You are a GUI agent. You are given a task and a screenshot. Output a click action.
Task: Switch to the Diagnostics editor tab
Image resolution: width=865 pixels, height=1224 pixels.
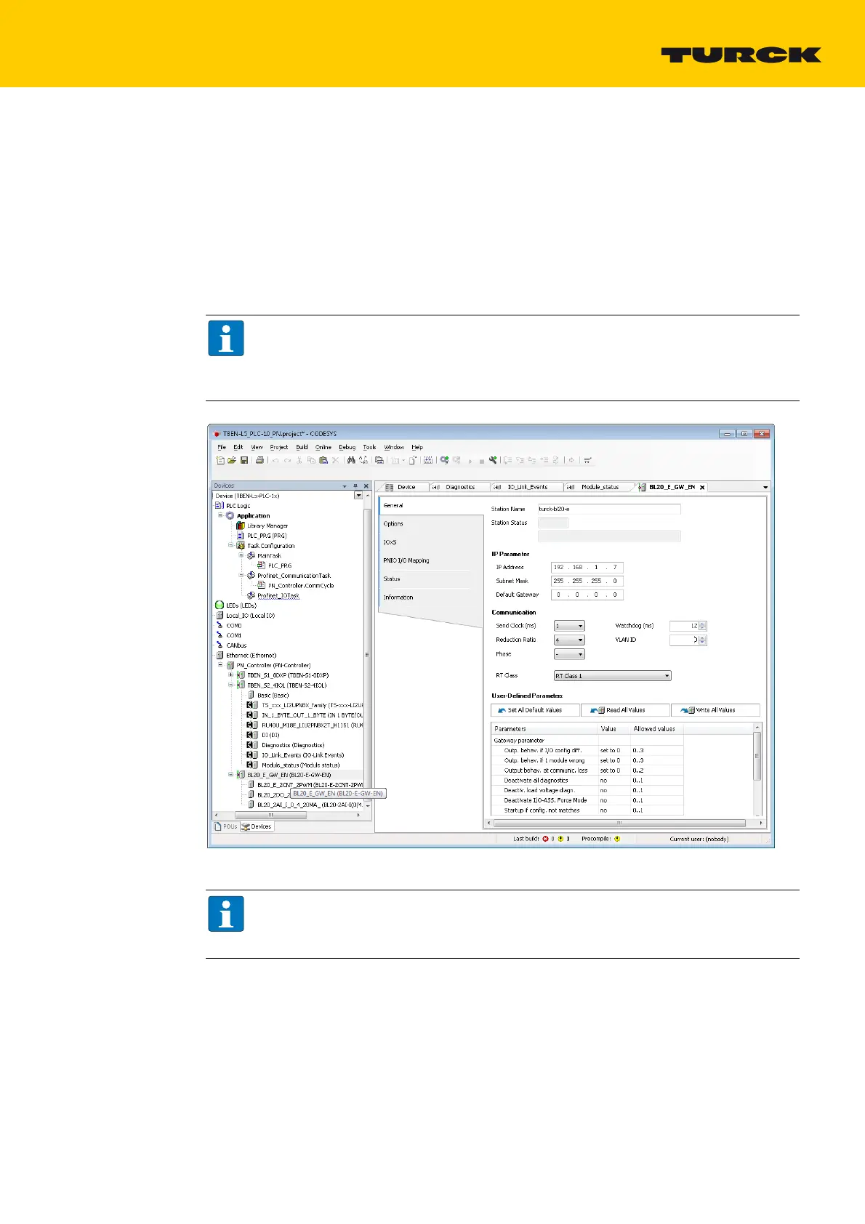pyautogui.click(x=460, y=487)
